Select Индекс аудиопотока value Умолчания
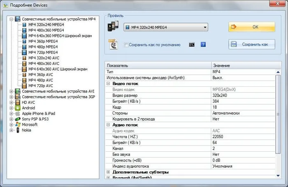This screenshot has width=288, height=187. pyautogui.click(x=222, y=166)
